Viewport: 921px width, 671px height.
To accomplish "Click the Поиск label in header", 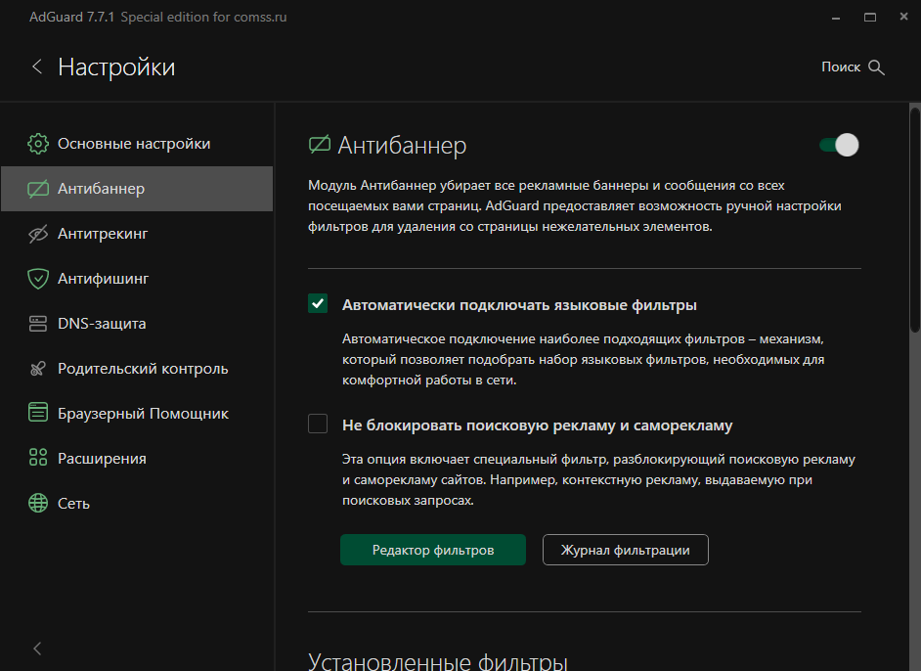I will point(841,67).
